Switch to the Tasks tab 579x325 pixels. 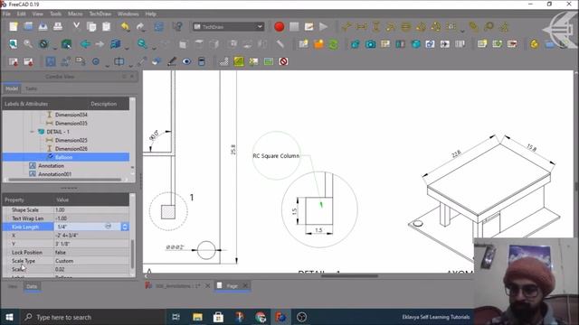[31, 88]
